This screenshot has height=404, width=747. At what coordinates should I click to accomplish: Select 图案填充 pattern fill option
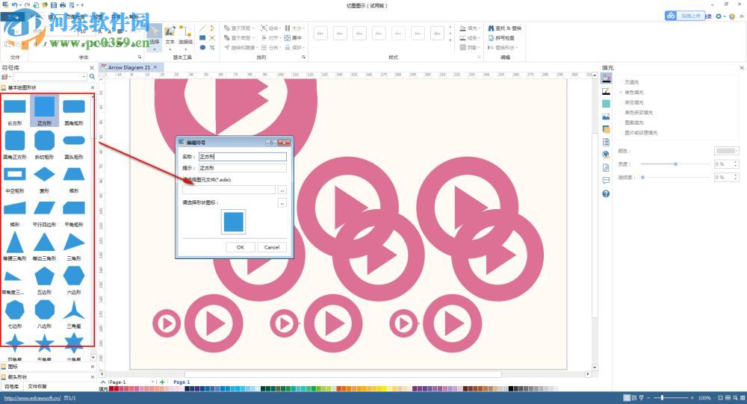coord(633,122)
